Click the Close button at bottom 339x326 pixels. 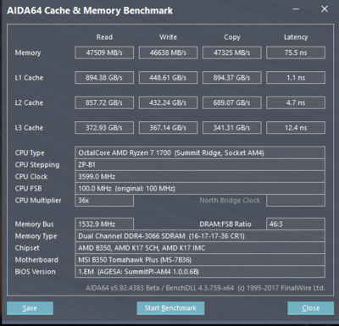tap(310, 308)
